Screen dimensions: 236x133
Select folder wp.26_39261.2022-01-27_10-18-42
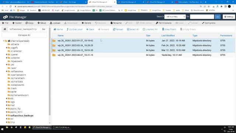click(143, 41)
